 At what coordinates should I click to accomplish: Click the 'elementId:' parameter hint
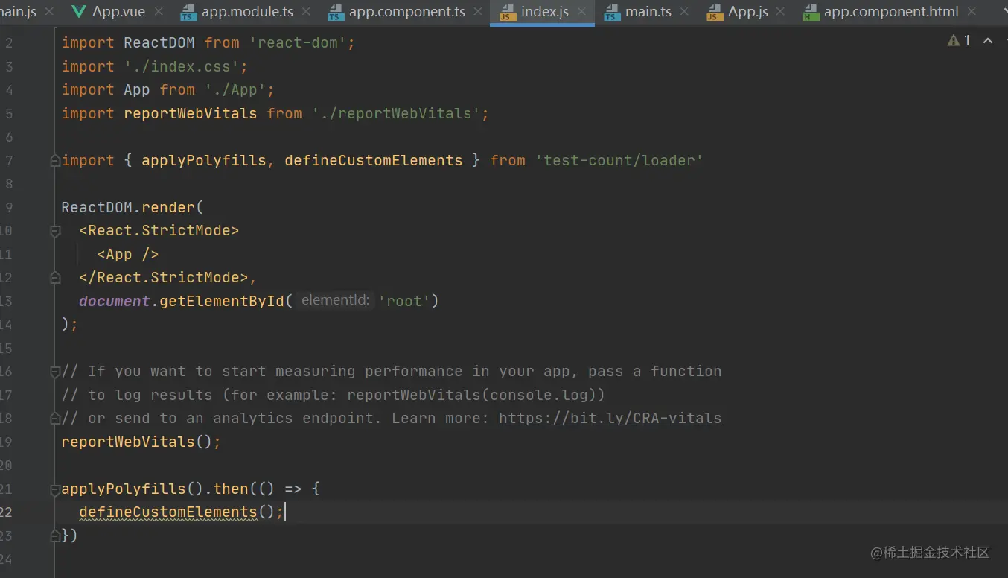[334, 300]
